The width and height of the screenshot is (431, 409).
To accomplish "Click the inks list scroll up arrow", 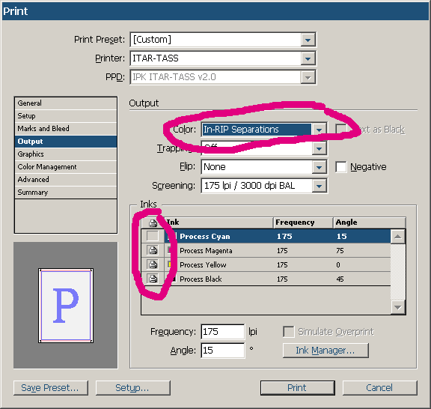I will 398,237.
